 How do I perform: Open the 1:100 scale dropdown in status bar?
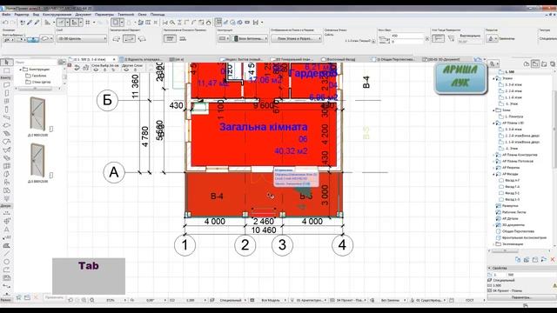[205, 300]
